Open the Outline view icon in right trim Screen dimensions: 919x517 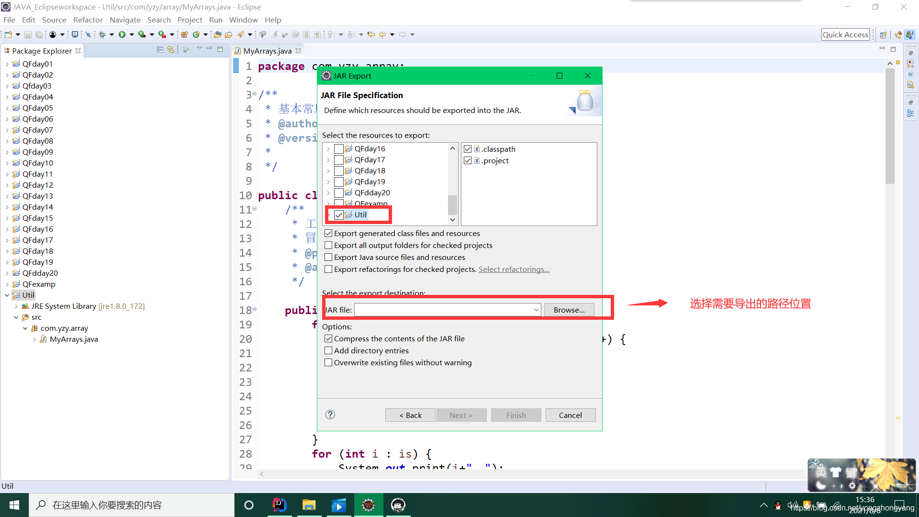[910, 113]
